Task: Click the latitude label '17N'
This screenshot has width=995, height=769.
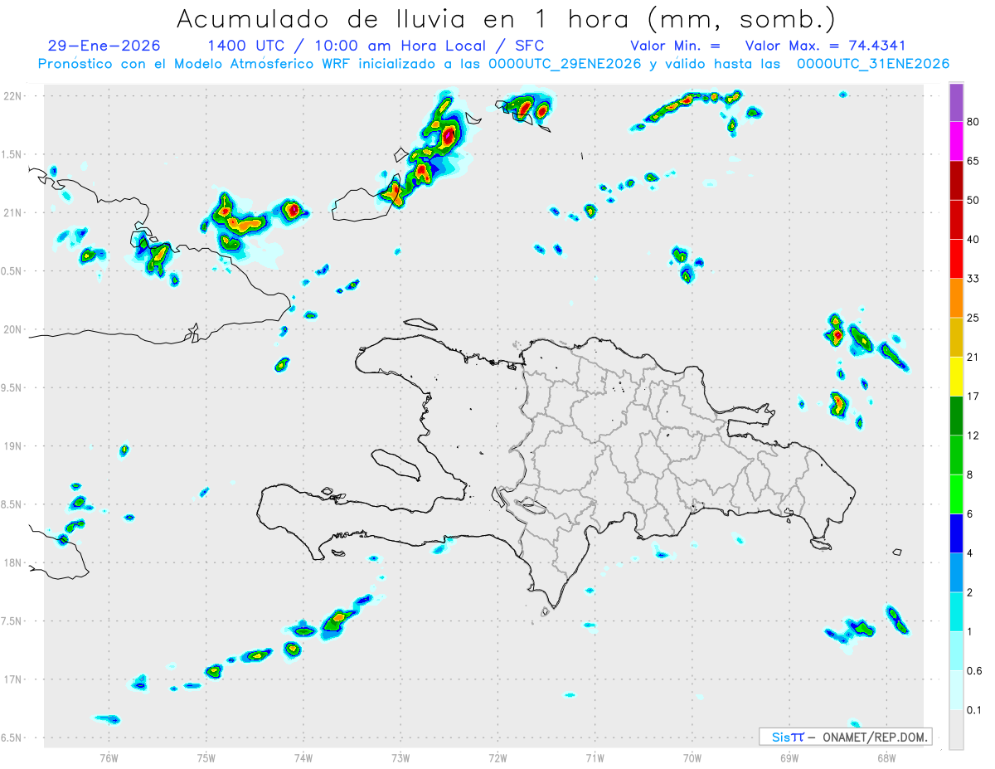Action: (14, 679)
